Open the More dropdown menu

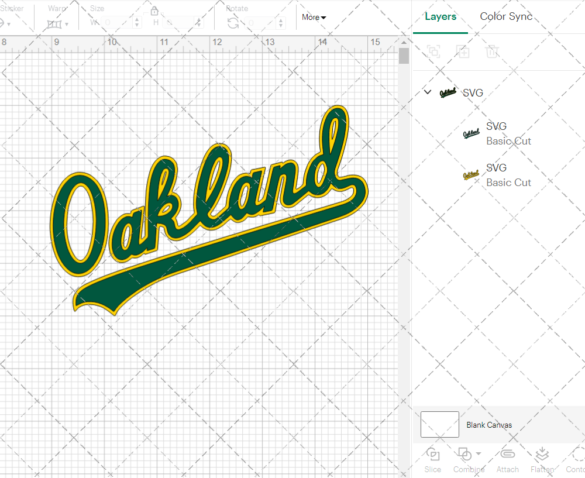click(x=314, y=17)
